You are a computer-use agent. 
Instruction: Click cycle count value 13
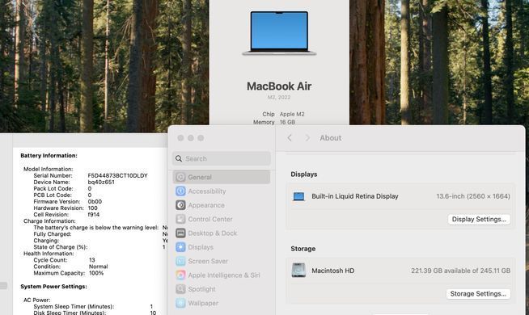(91, 260)
